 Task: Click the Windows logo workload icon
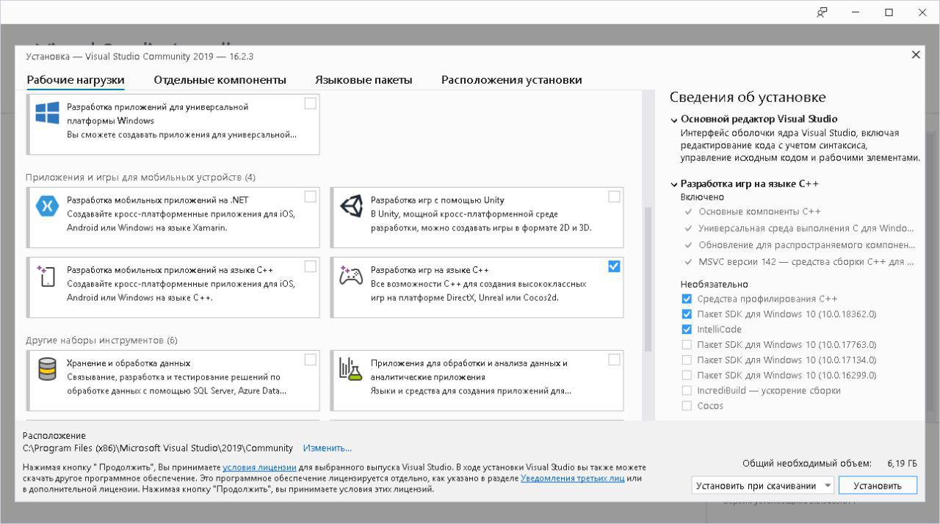click(x=48, y=113)
